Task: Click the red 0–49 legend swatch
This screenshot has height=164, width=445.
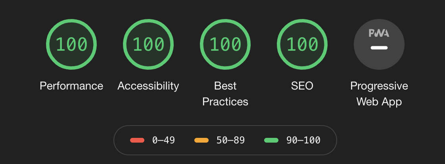Action: (x=137, y=140)
